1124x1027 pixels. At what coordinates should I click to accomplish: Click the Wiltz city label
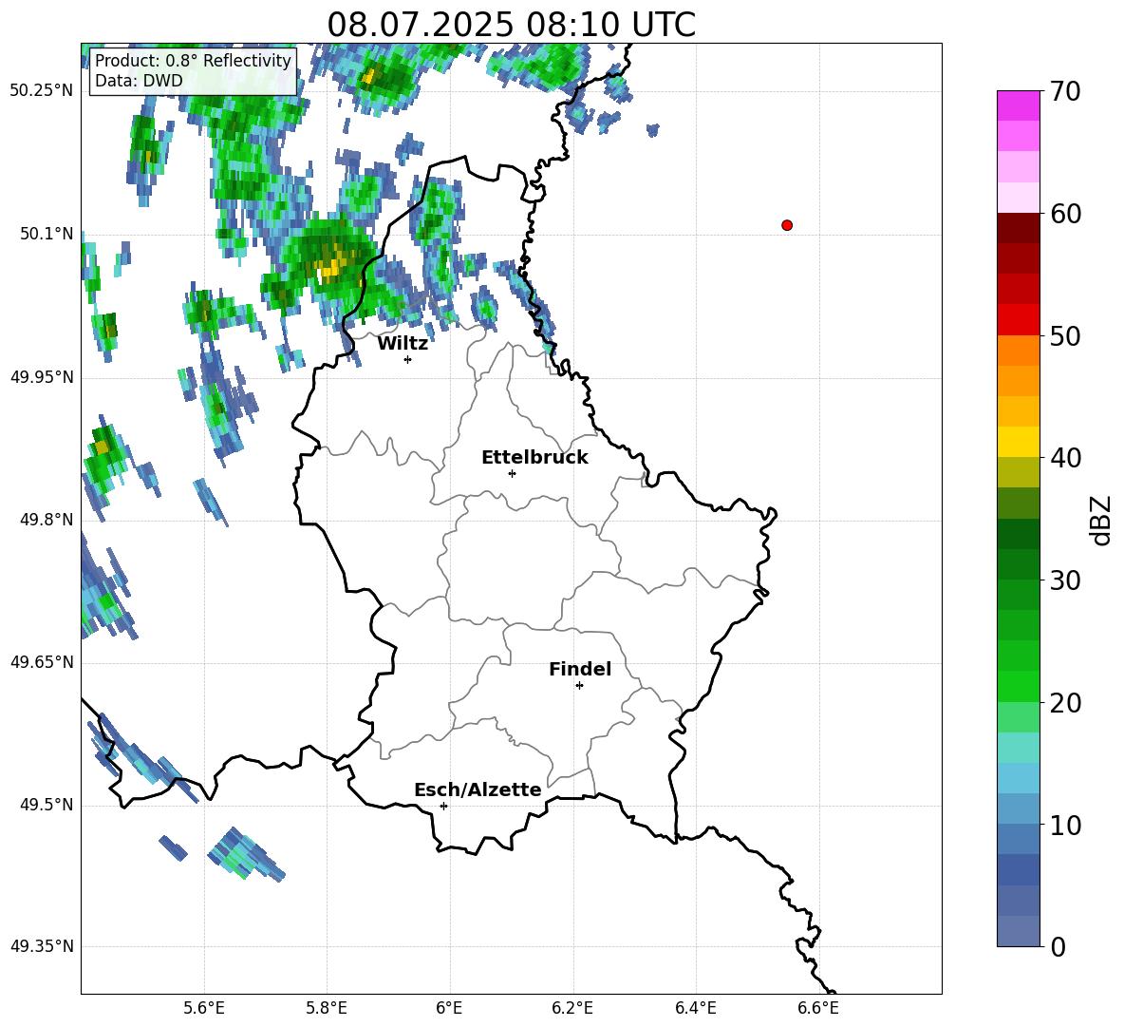click(403, 344)
